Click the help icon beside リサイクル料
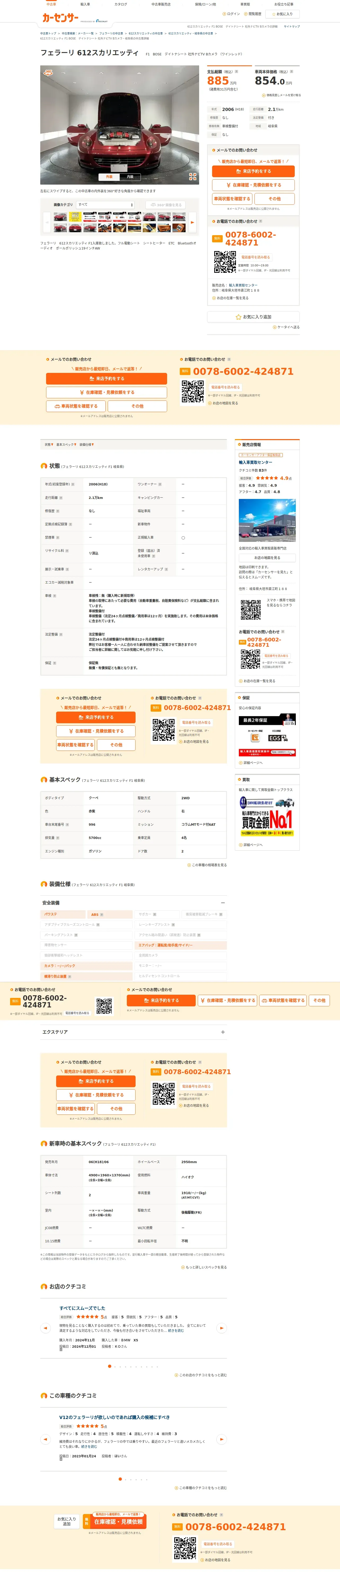Image resolution: width=340 pixels, height=1589 pixels. click(x=67, y=551)
